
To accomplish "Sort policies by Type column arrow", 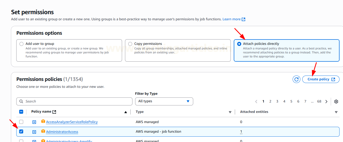I will 230,112.
